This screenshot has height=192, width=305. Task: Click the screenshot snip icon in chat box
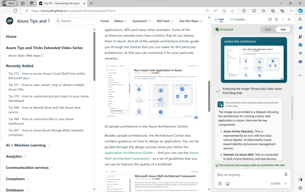228,184
